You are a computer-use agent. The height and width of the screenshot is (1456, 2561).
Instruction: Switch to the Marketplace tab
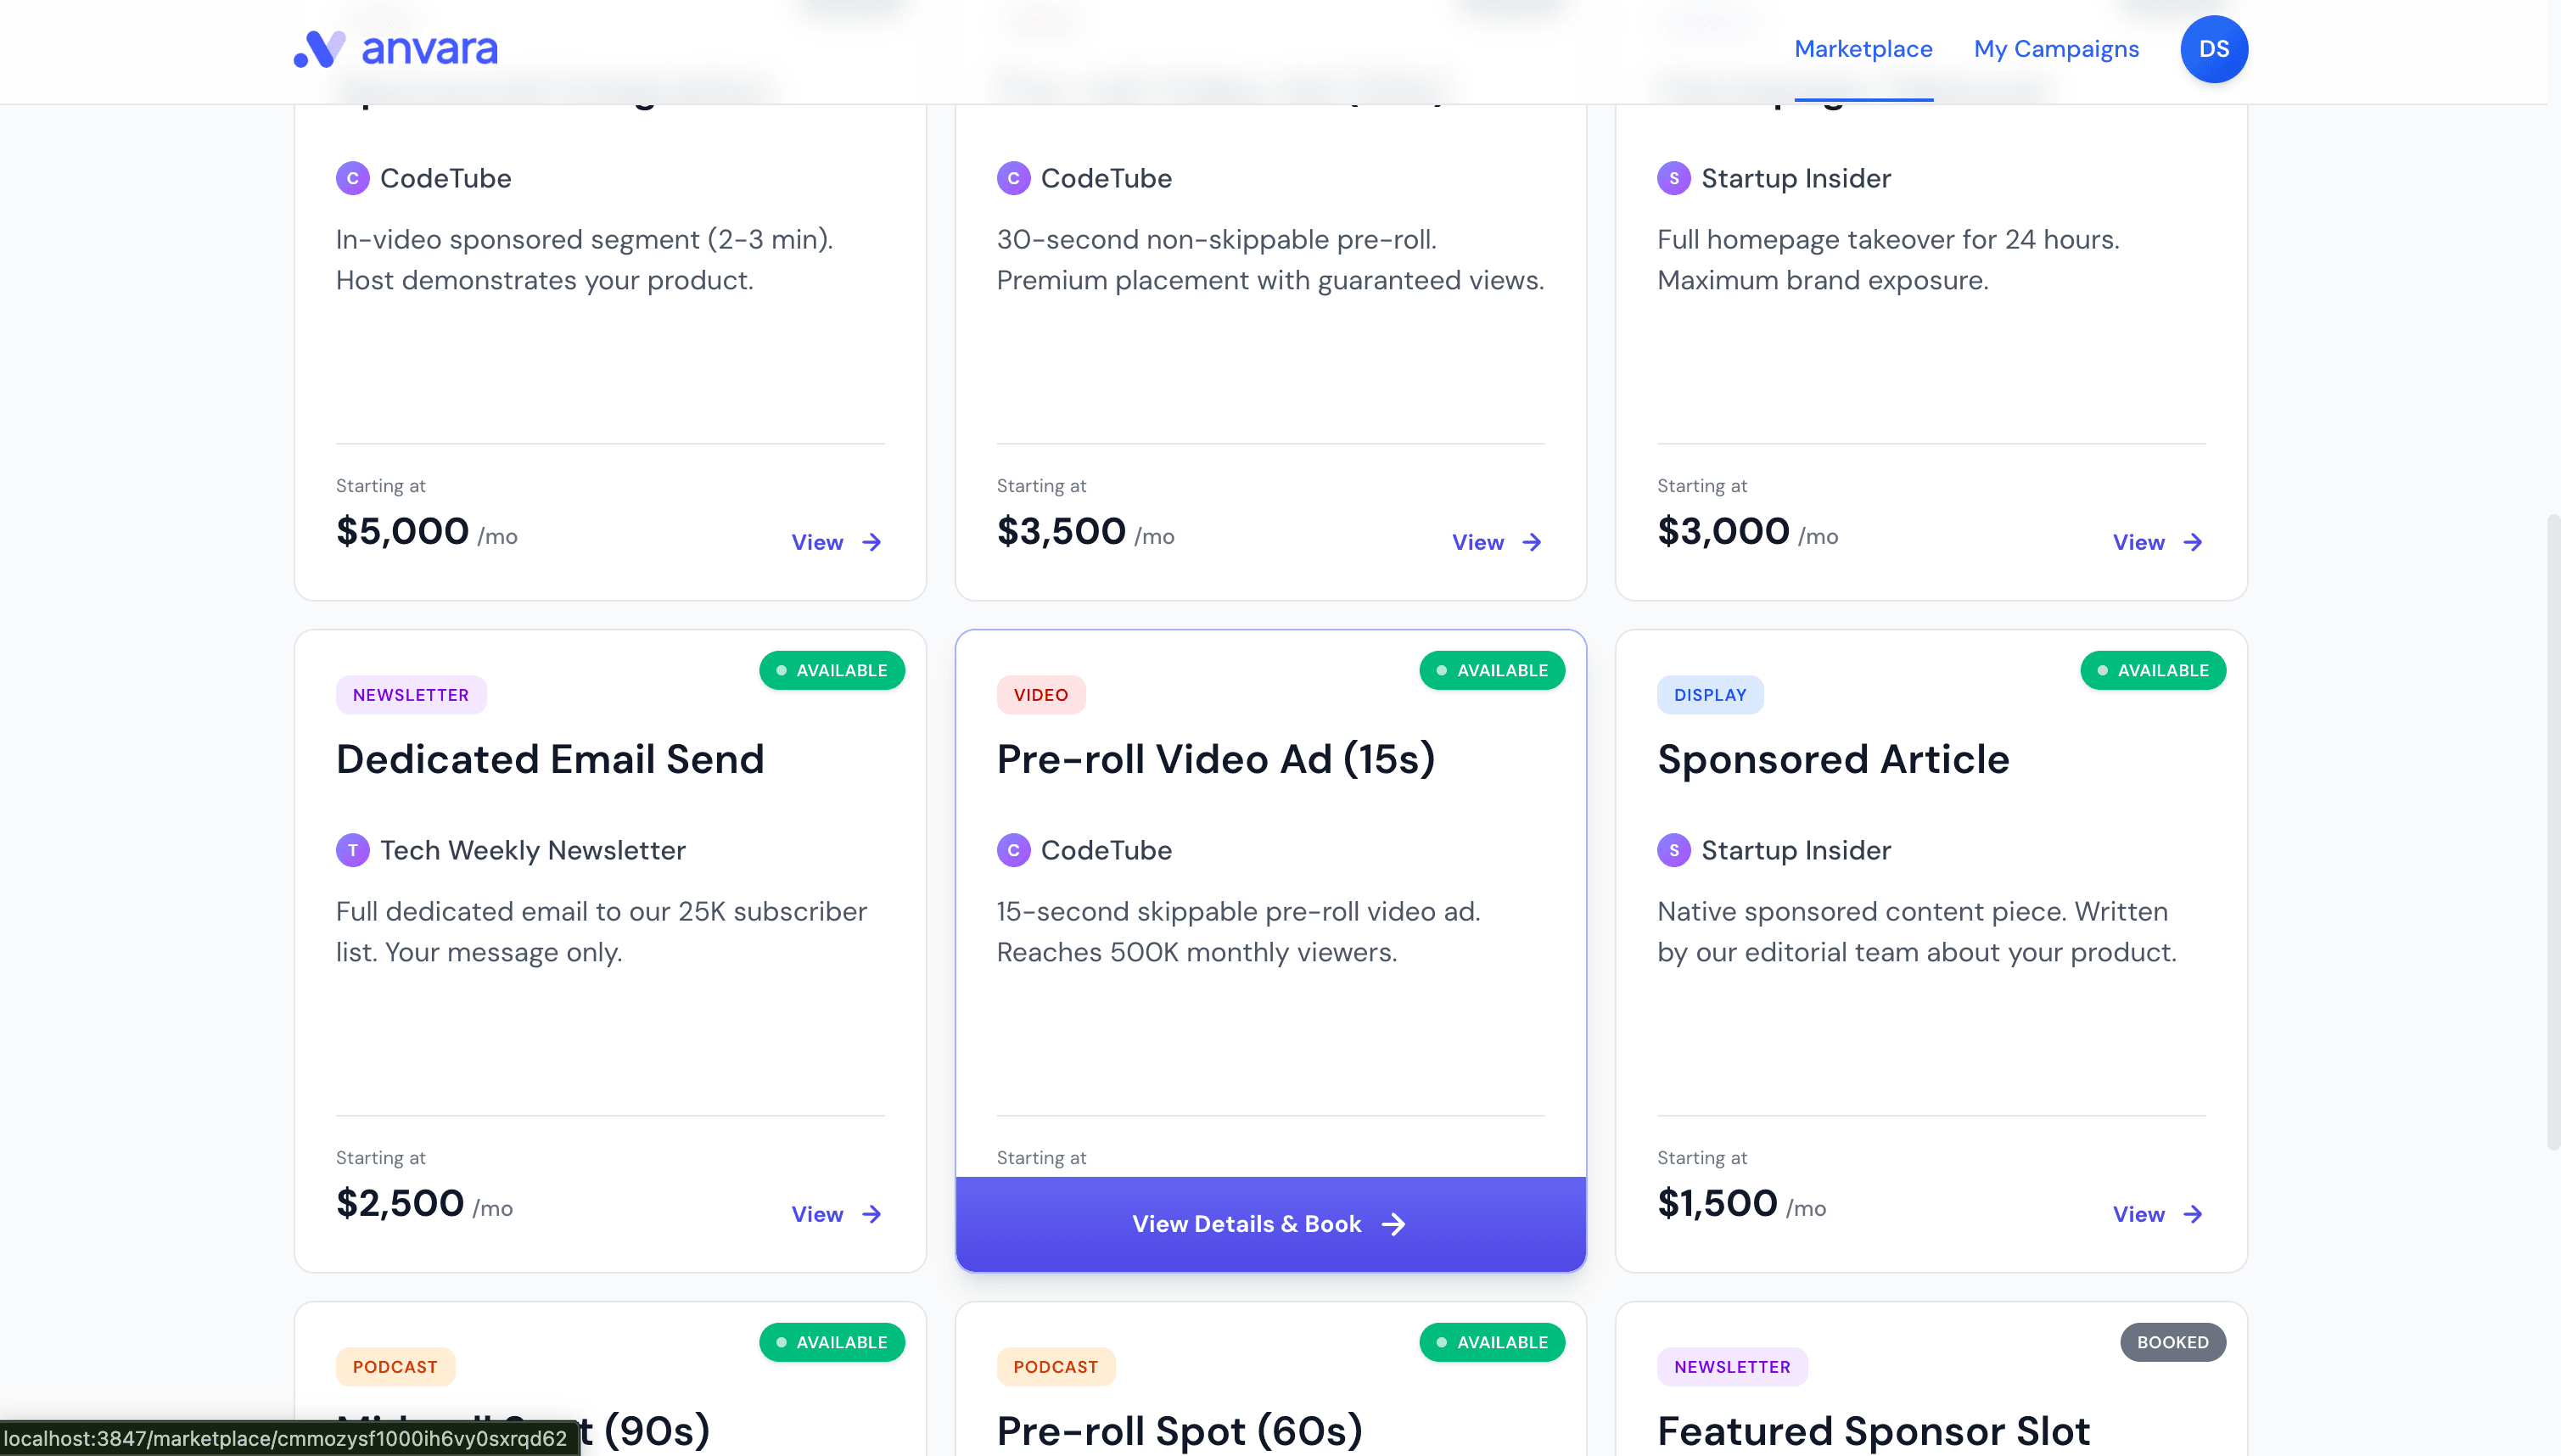tap(1863, 48)
